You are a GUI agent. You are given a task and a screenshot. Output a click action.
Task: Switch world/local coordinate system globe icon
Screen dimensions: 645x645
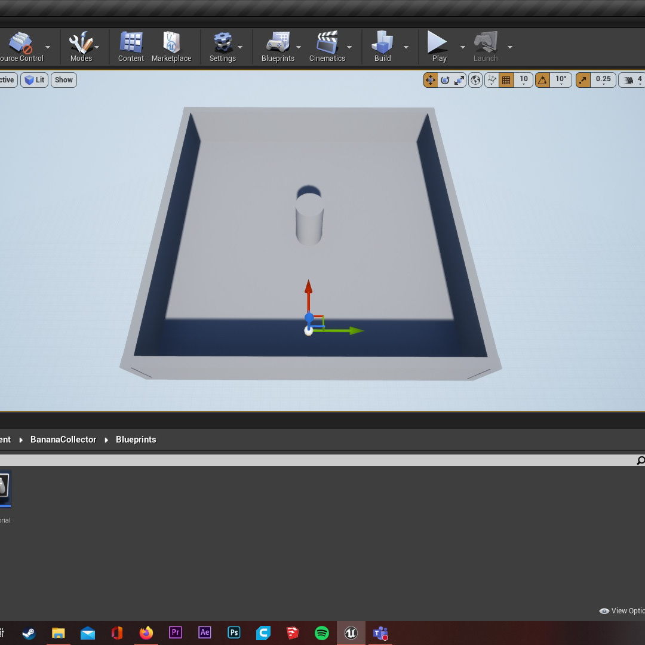(x=475, y=80)
